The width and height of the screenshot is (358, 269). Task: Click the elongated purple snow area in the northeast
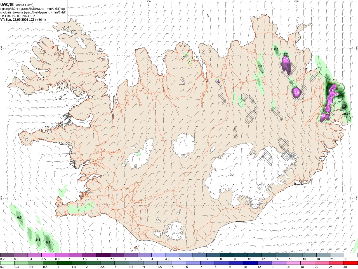[x=286, y=65]
